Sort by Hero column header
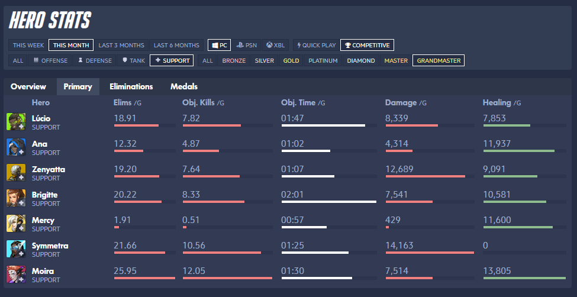Viewport: 577px width, 297px height. tap(40, 103)
